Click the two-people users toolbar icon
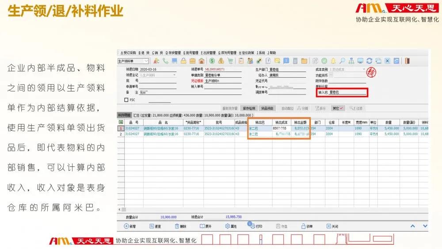Screen dimensions: 442x249 click(250, 61)
